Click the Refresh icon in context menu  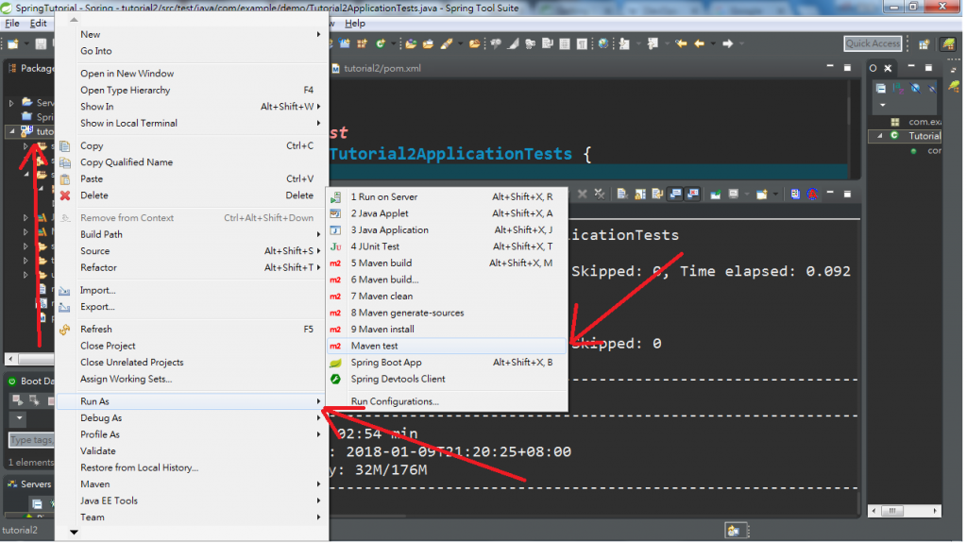(x=65, y=330)
